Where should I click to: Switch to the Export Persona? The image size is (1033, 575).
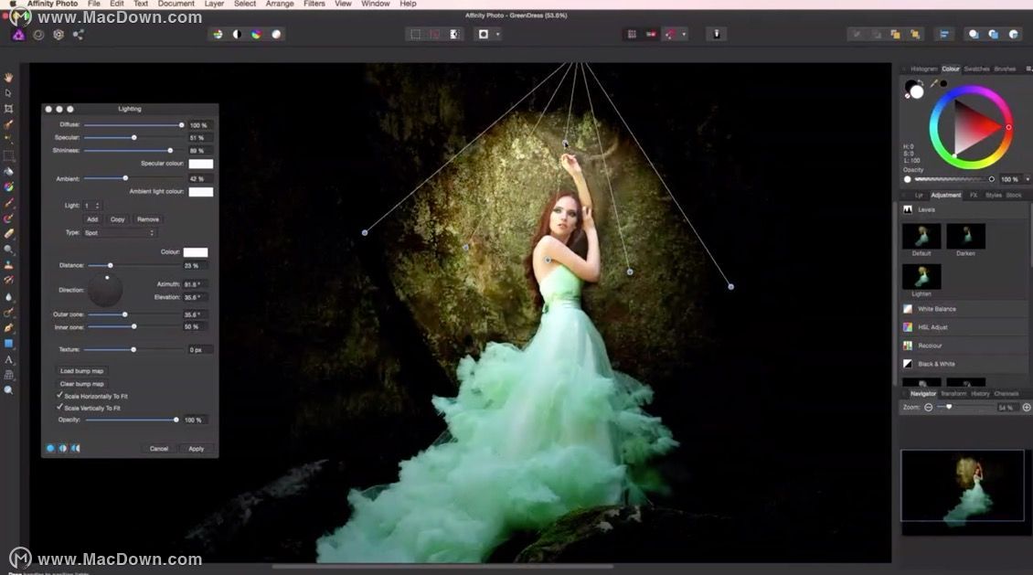[x=79, y=35]
